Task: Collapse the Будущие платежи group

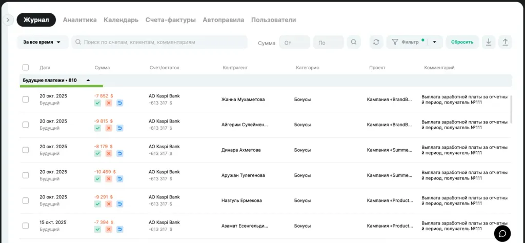Action: 88,80
